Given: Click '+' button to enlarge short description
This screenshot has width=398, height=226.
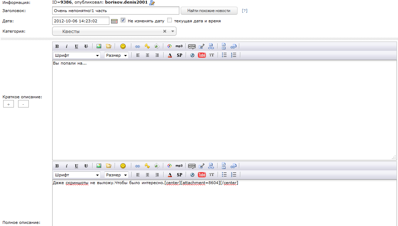Looking at the screenshot, I should pos(9,104).
